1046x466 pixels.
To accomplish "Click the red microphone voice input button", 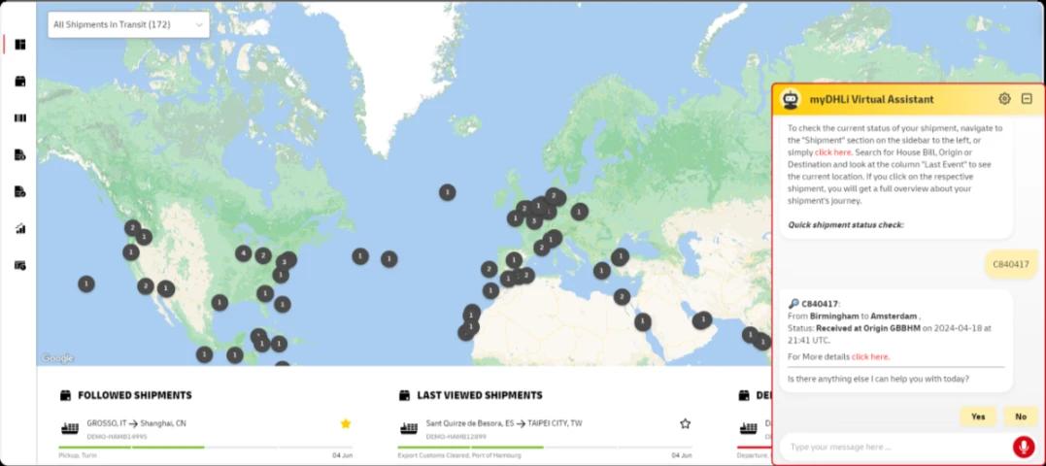I will click(1023, 447).
